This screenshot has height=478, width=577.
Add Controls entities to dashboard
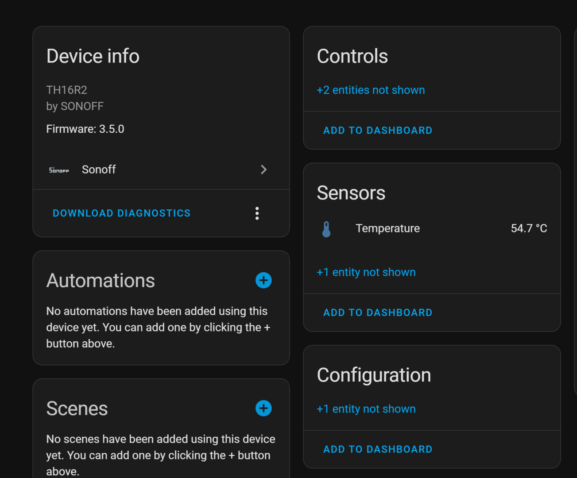(378, 131)
